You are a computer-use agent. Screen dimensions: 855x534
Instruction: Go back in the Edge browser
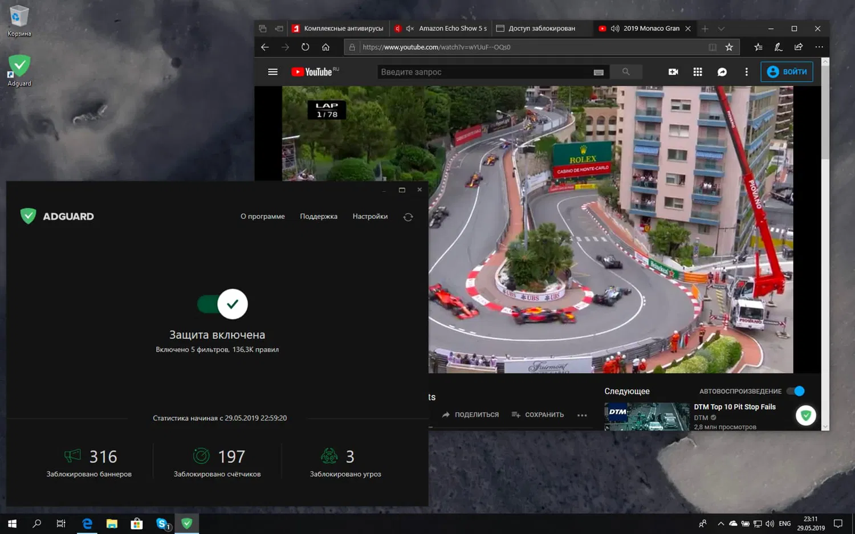point(265,47)
